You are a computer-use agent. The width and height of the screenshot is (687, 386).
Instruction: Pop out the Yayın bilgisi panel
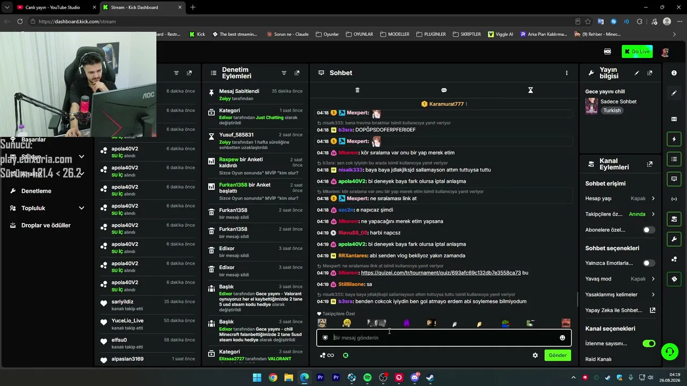point(650,73)
